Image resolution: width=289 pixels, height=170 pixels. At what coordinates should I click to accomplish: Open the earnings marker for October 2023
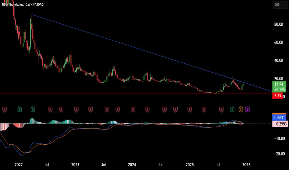tap(118, 109)
